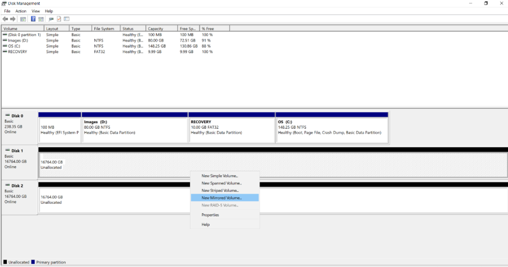Click the checkmark page toolbar icon
The height and width of the screenshot is (267, 508).
tap(59, 19)
